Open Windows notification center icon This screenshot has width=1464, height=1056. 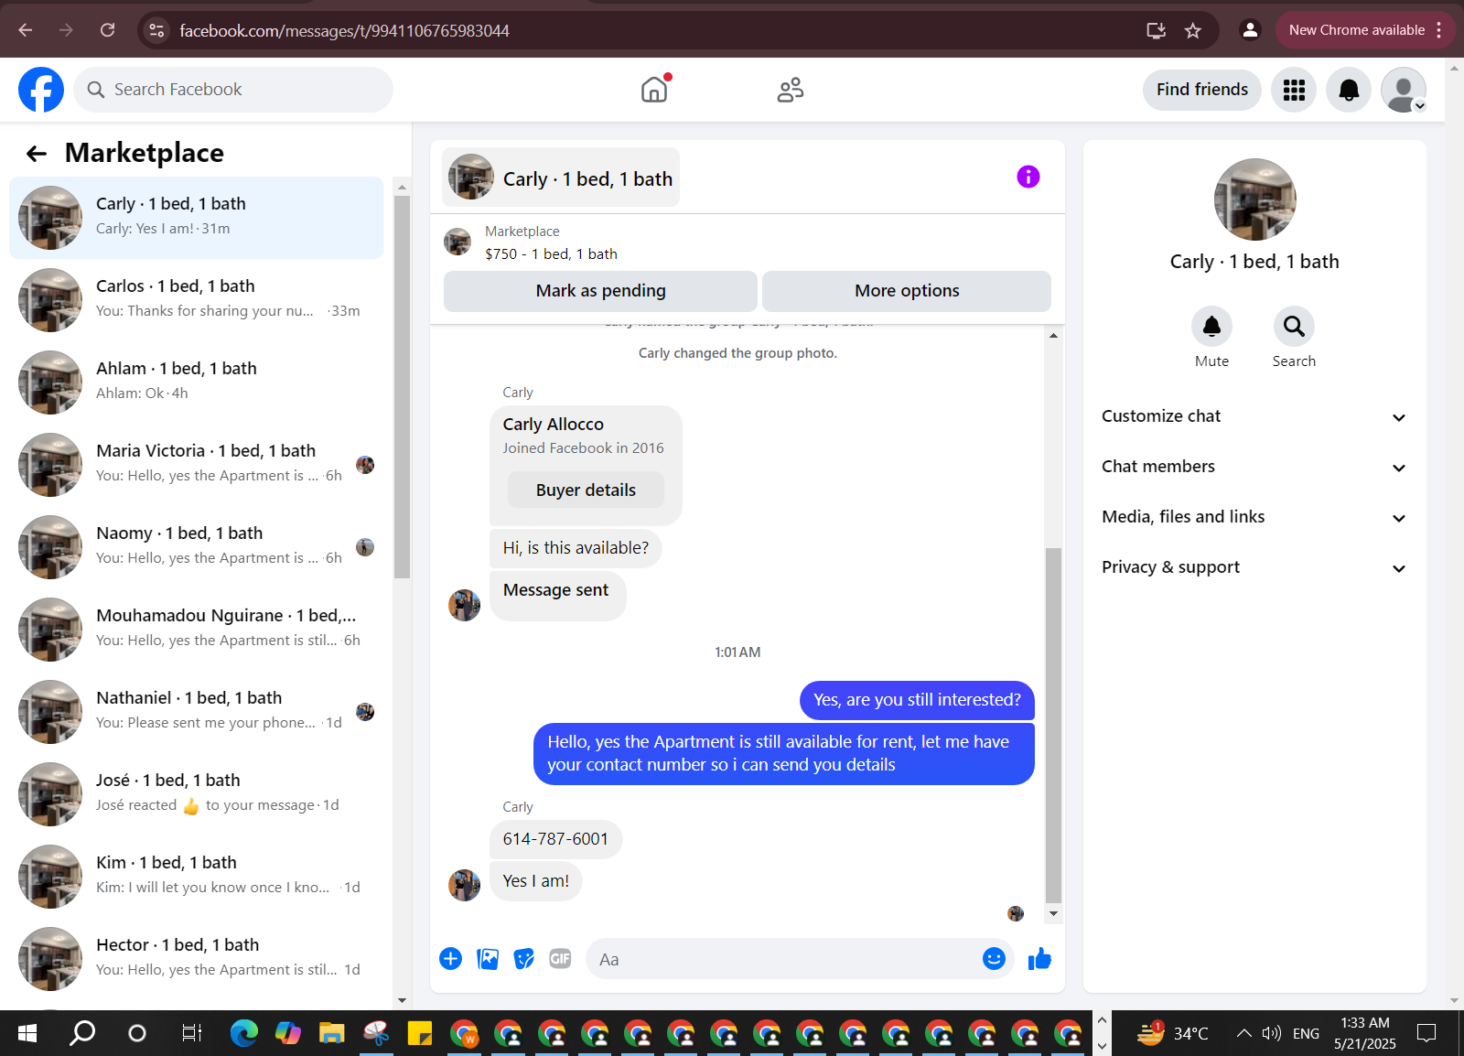click(x=1426, y=1033)
